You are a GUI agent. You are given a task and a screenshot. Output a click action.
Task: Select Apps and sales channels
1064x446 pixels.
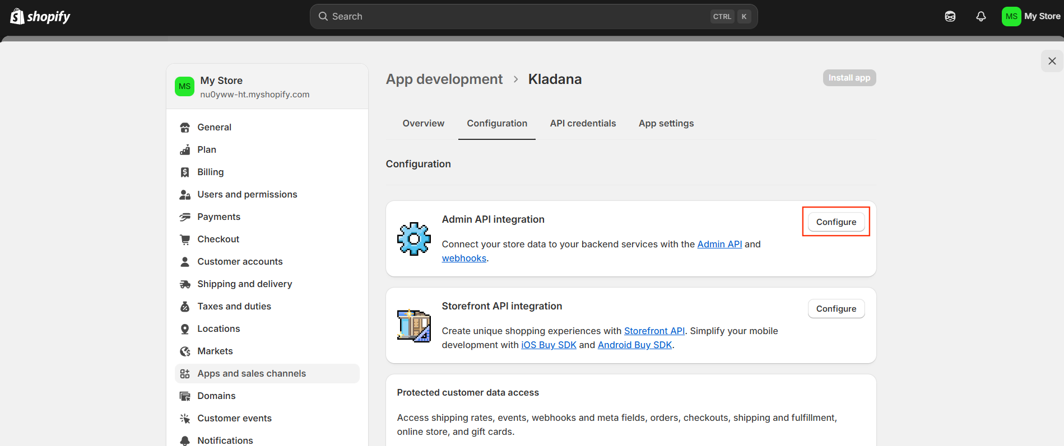coord(267,374)
